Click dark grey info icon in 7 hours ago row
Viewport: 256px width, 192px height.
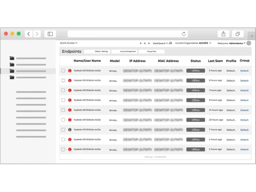[70, 130]
